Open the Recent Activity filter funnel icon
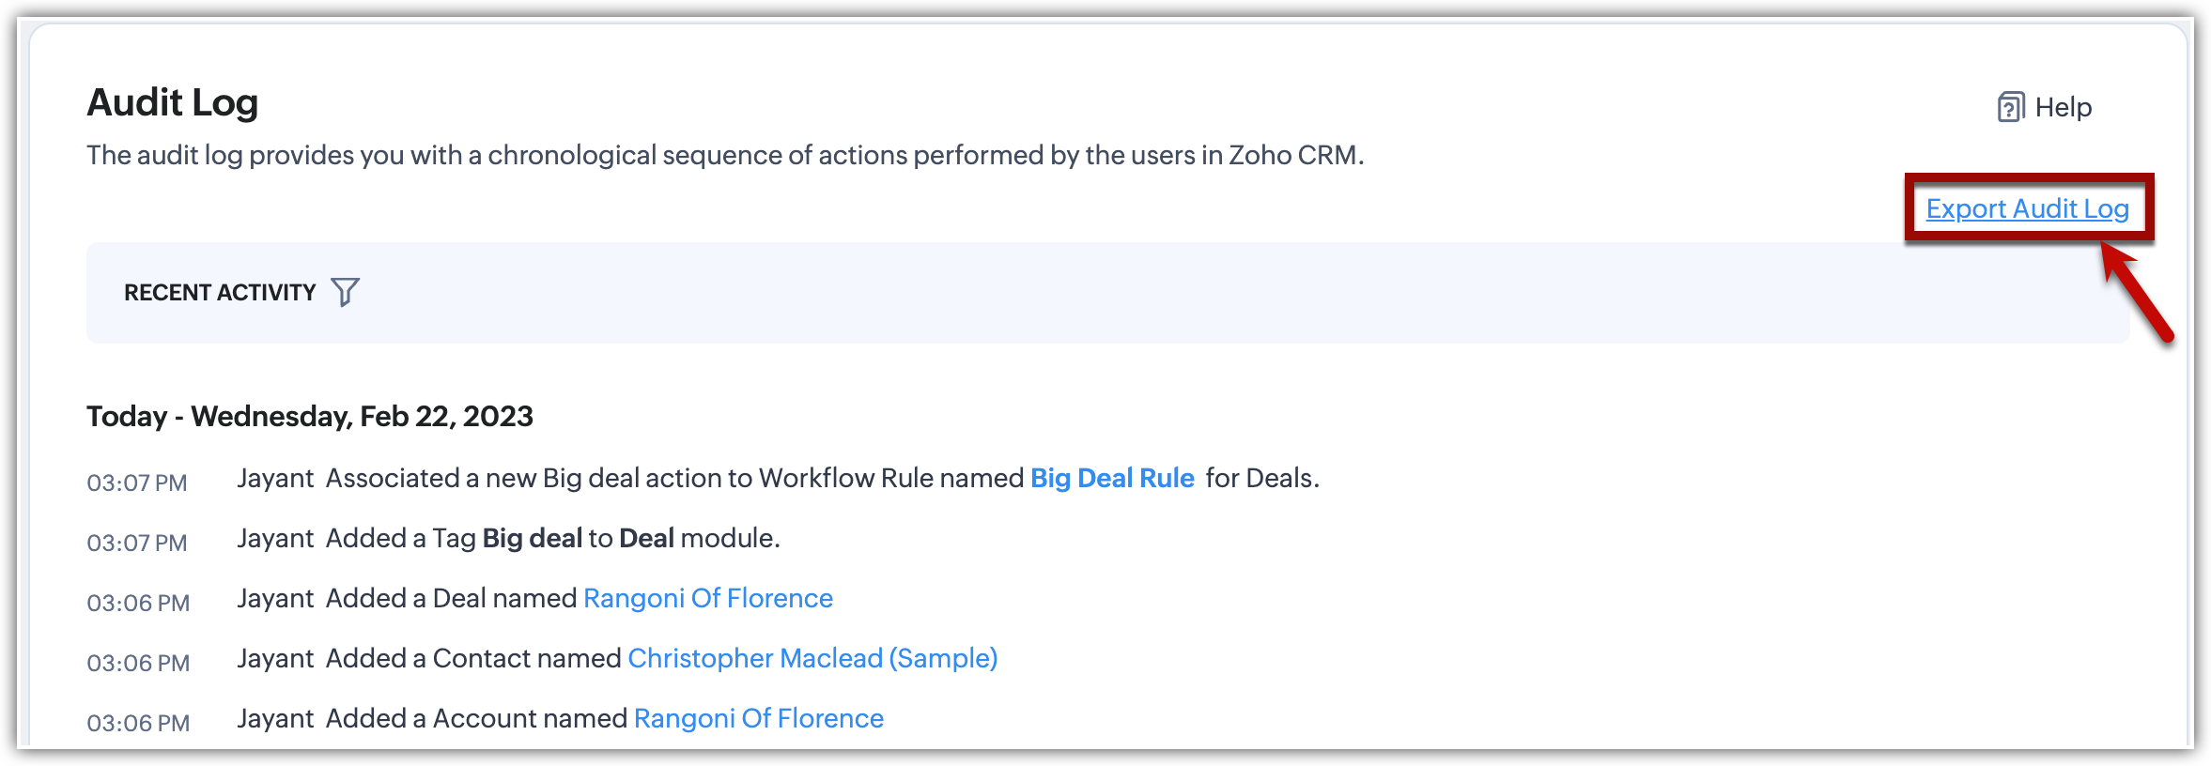The image size is (2211, 766). click(x=345, y=292)
